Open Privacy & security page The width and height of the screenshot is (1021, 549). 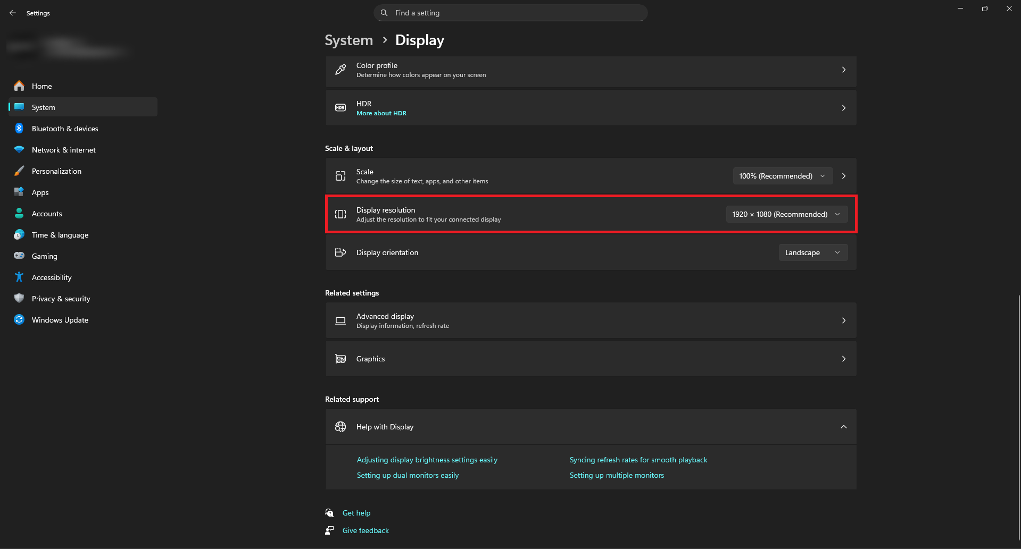coord(61,299)
